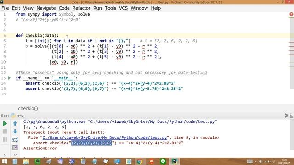Open the Refactor menu
The width and height of the screenshot is (294, 165).
pyautogui.click(x=81, y=8)
